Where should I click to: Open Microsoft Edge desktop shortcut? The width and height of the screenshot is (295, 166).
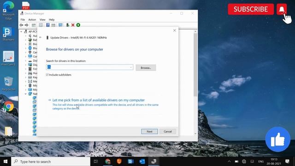point(8,11)
